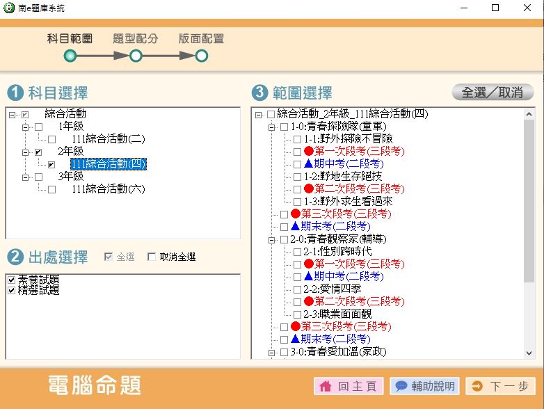Collapse 2-0:青春觀察家(輔導) node
Screen dimensions: 544x409
coord(271,240)
